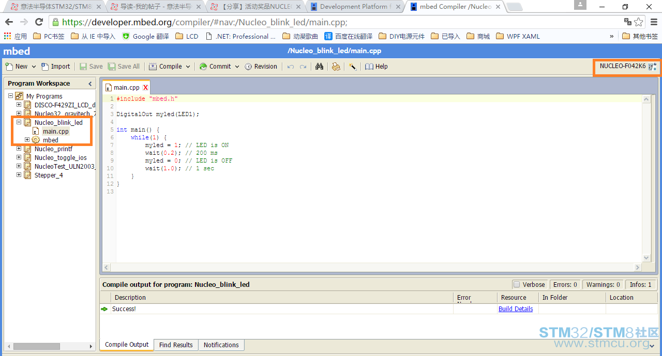Click the Infos: 1 filter button
662x356 pixels.
point(640,284)
